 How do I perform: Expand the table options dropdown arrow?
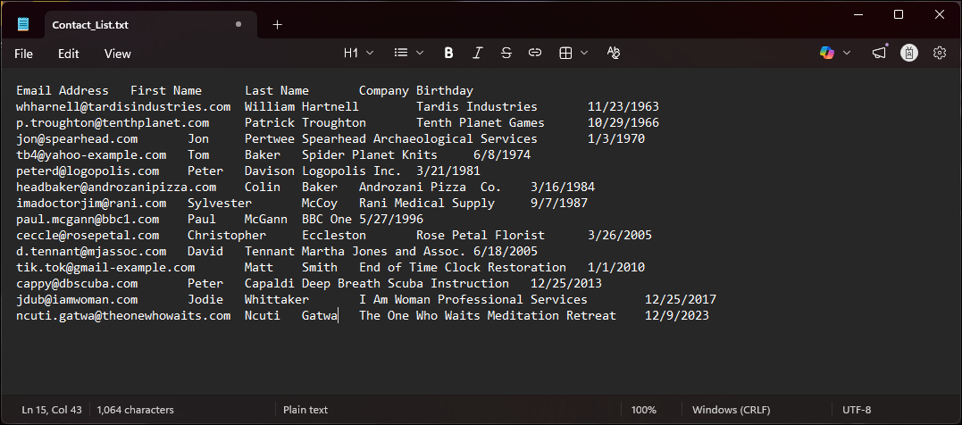click(x=584, y=54)
